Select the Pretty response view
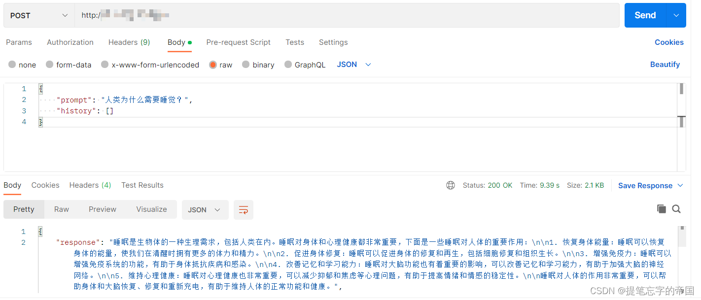The height and width of the screenshot is (300, 701). [x=24, y=209]
